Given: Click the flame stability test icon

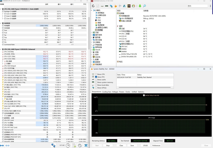Looking at the screenshot, I should click(116, 6).
